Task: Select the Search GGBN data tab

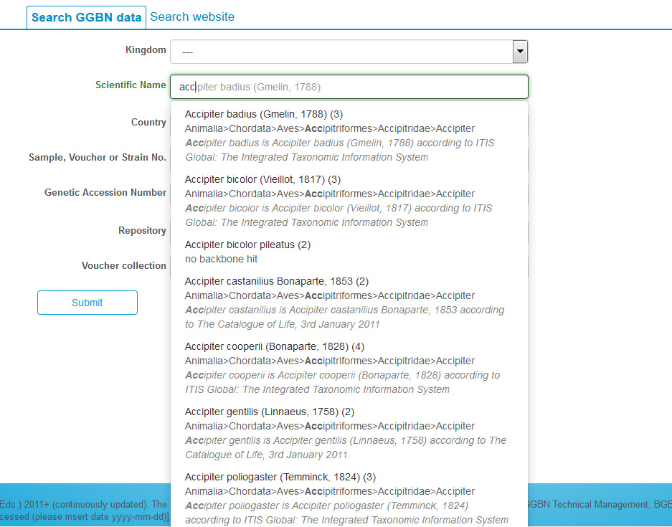Action: pos(86,17)
